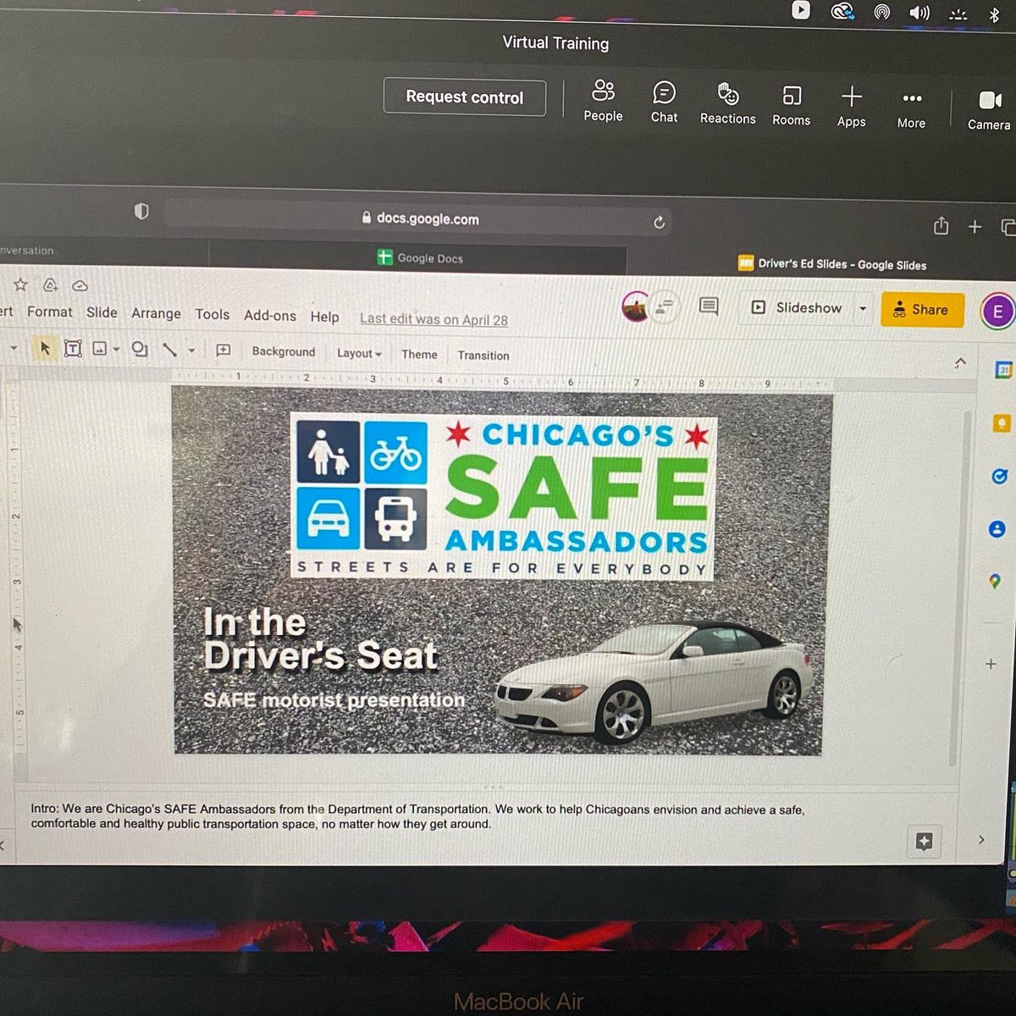Click the play icon in menu bar

click(x=800, y=10)
